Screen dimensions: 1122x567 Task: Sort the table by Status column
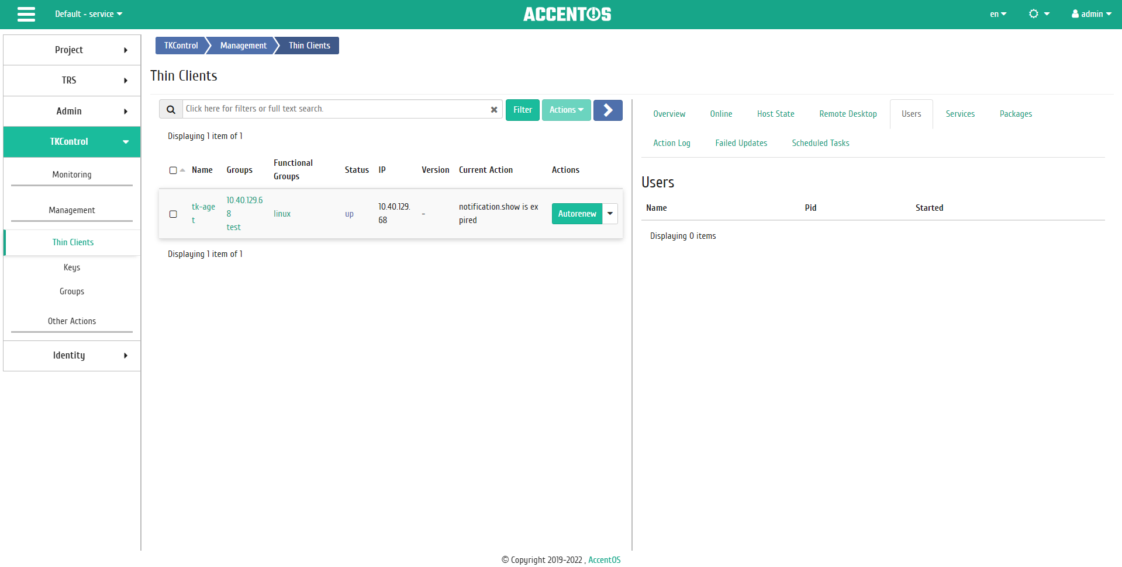pyautogui.click(x=357, y=170)
